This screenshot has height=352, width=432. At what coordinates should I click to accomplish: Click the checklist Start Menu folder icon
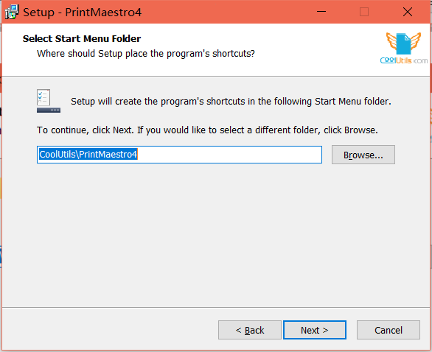[48, 101]
